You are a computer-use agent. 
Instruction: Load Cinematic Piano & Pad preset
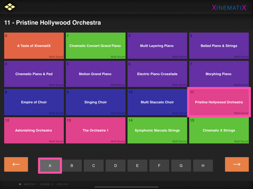[x=34, y=74]
